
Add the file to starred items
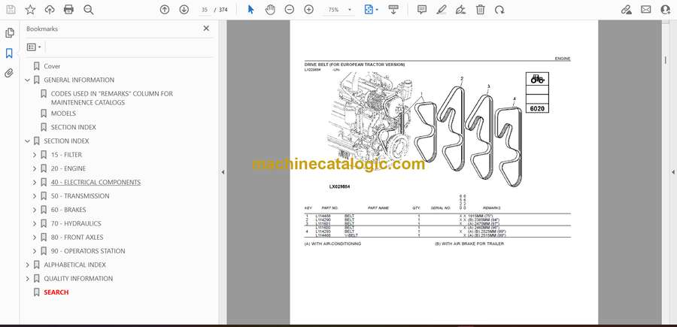[30, 10]
